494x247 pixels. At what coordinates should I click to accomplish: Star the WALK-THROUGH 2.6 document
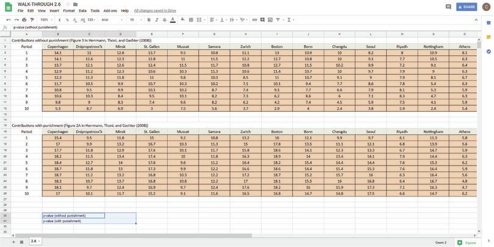(x=68, y=4)
